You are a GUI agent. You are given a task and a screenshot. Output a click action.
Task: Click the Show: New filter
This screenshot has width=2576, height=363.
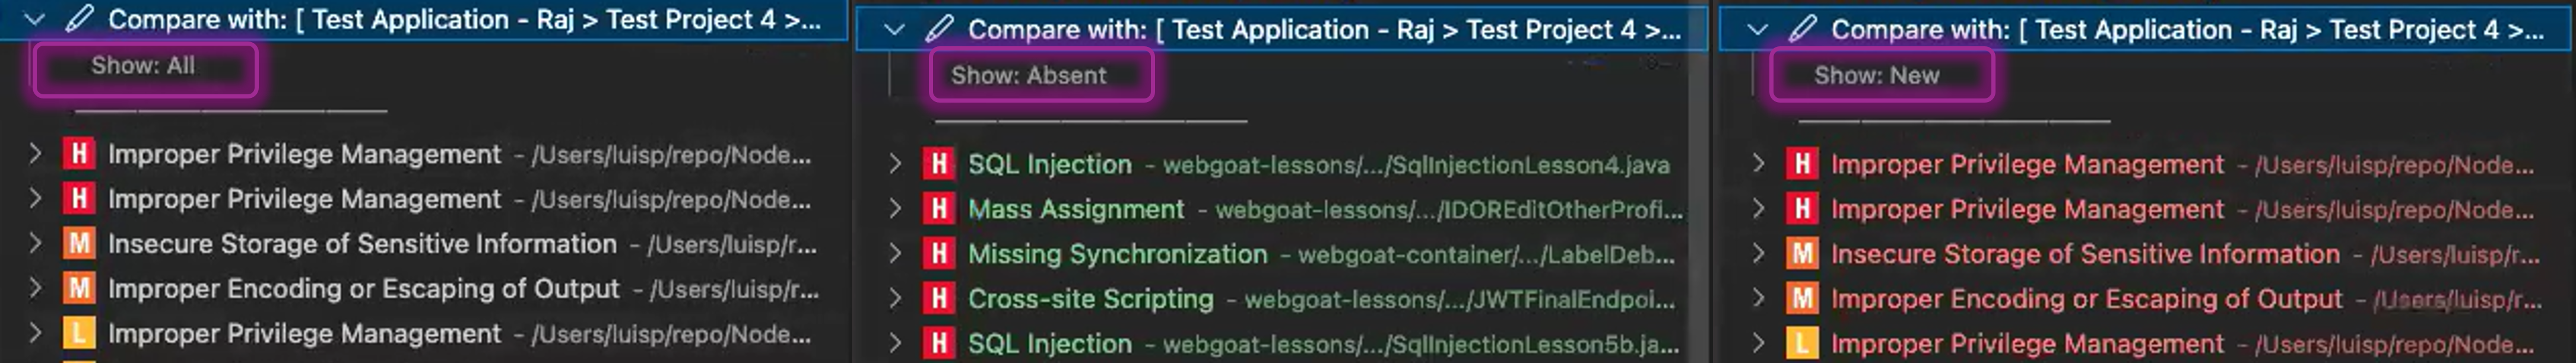click(1876, 76)
